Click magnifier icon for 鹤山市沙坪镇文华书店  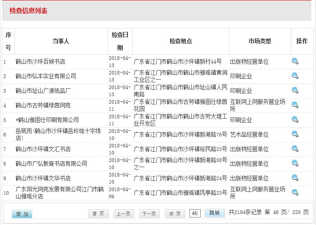[x=295, y=178]
